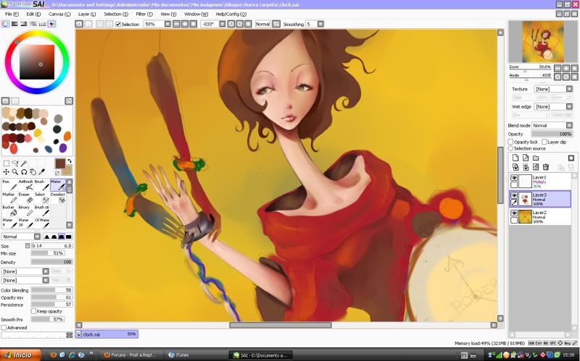Screen dimensions: 580x361
Task: Choose the Eraser tool
Action: click(25, 198)
